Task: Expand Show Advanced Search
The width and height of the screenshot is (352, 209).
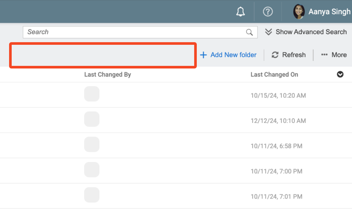Action: point(306,32)
